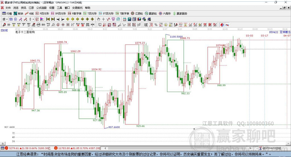Click the 沪 index 3279.61 status entry
Screen dimensions: 291x157
click(28, 148)
